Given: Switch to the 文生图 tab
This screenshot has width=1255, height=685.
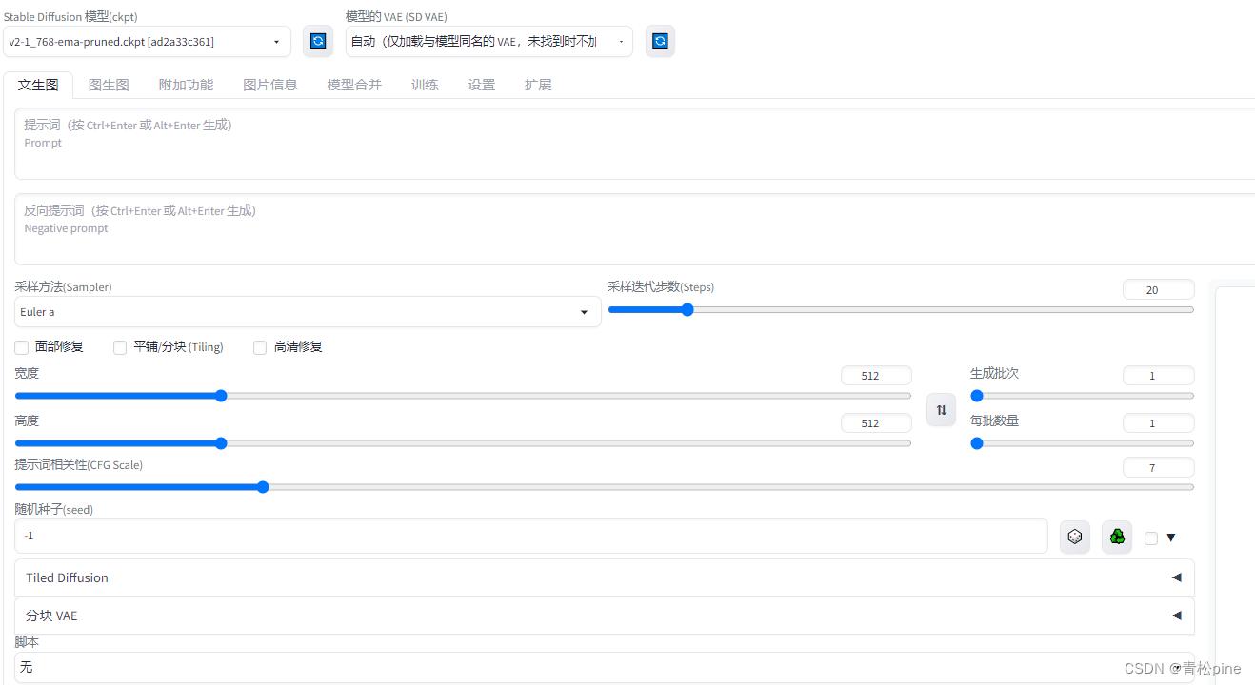Looking at the screenshot, I should click(x=38, y=85).
